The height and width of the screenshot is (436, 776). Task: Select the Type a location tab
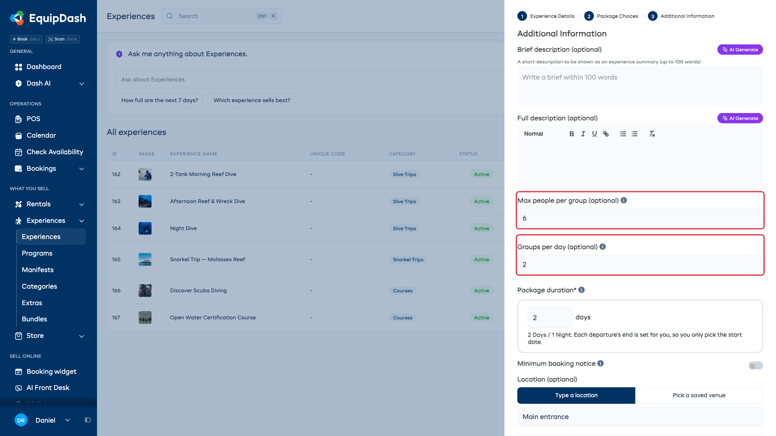[x=576, y=396]
